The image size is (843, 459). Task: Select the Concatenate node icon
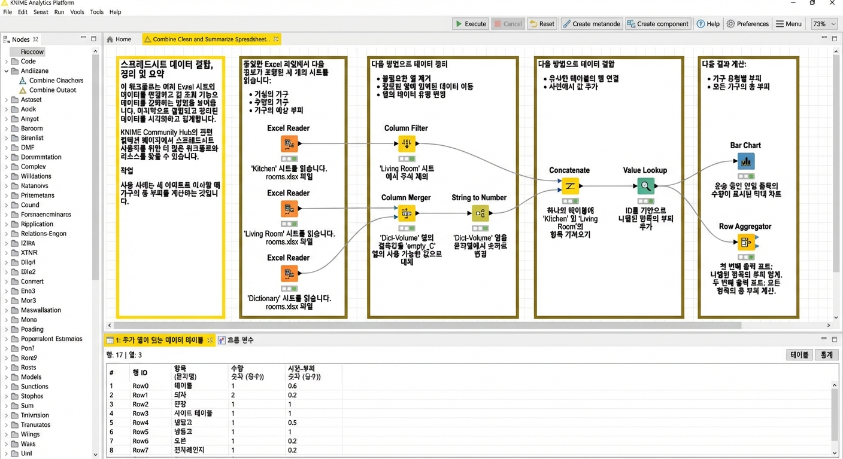(570, 186)
